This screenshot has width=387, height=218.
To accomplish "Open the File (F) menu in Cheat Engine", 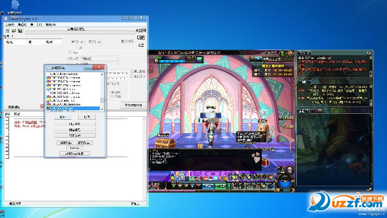I will [x=9, y=24].
